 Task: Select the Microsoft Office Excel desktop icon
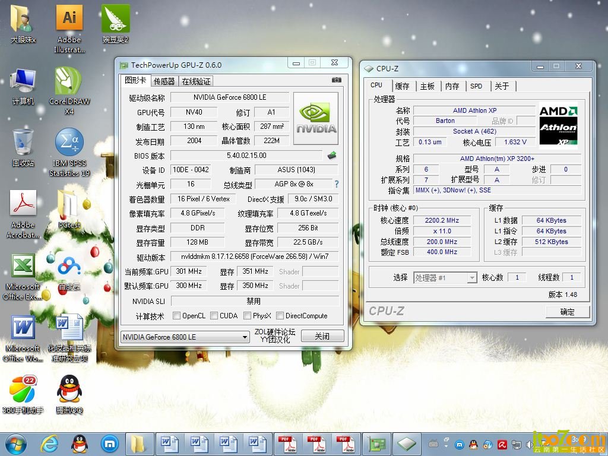tap(23, 277)
